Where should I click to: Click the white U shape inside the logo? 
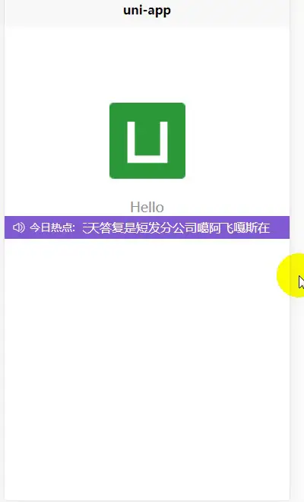click(x=147, y=142)
